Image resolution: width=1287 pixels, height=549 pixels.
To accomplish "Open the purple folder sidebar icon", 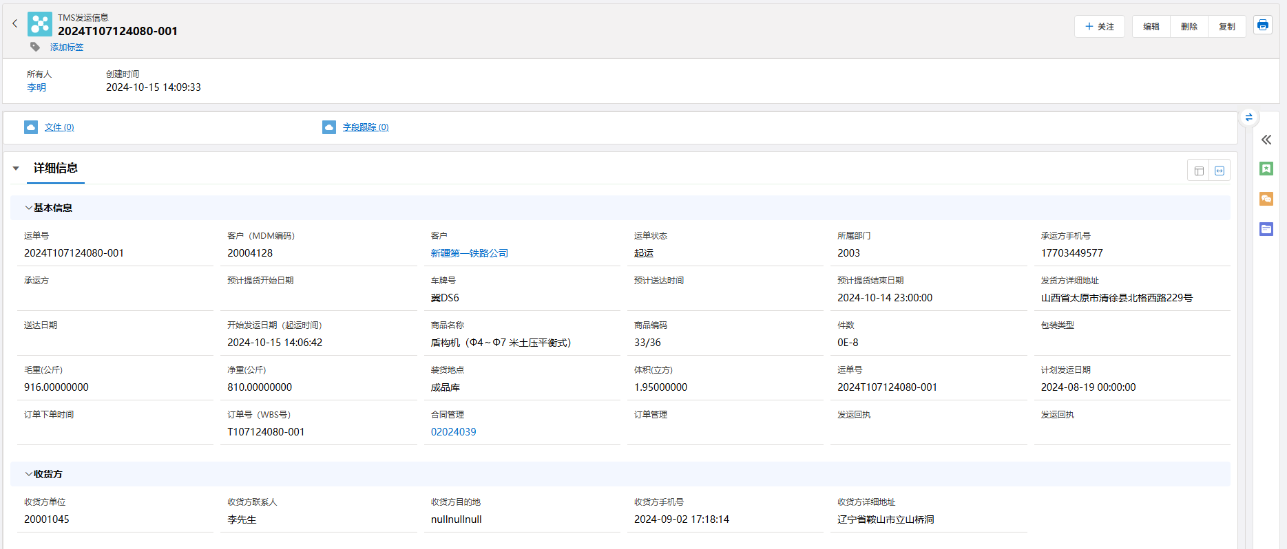I will click(x=1266, y=229).
